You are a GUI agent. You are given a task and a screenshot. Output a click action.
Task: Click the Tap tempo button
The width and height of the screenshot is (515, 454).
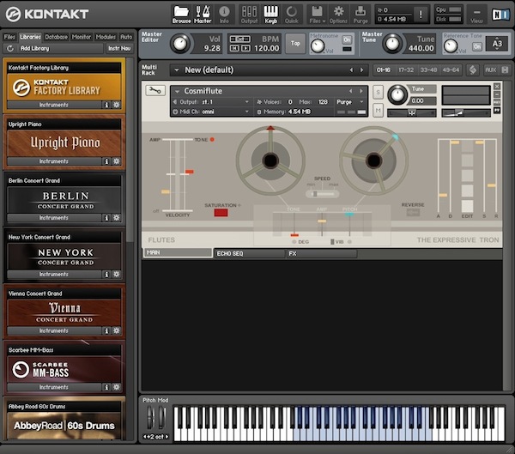click(x=295, y=44)
